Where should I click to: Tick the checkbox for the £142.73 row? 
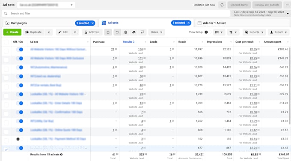6,60
